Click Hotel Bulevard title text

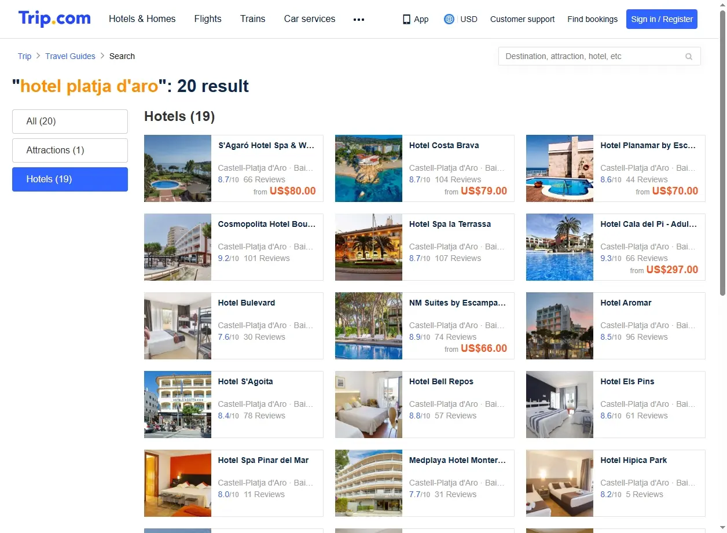coord(247,303)
